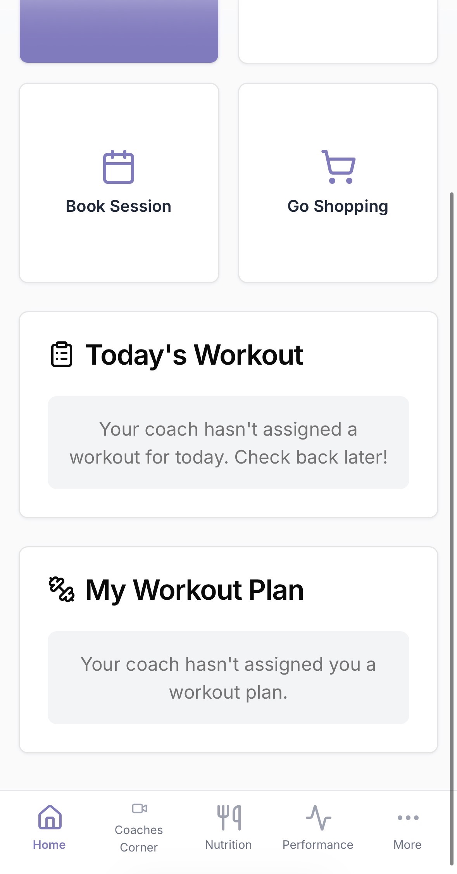Click the My Workout Plan heading
The width and height of the screenshot is (457, 874).
(x=195, y=590)
